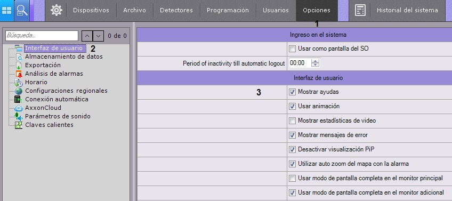Open the system log document icon
This screenshot has height=201, width=452.
[x=360, y=10]
